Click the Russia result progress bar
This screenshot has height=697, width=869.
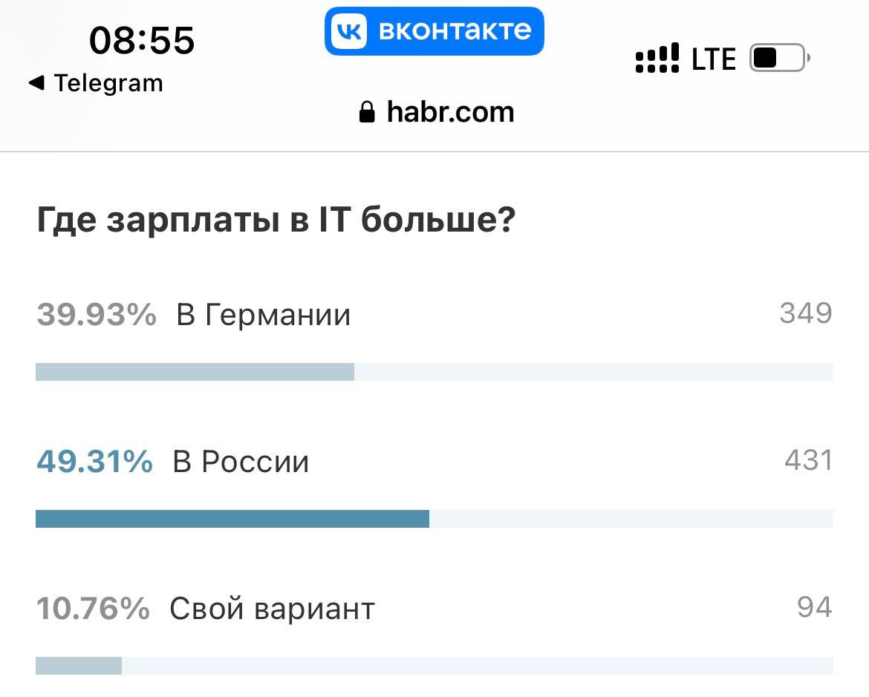[x=434, y=519]
